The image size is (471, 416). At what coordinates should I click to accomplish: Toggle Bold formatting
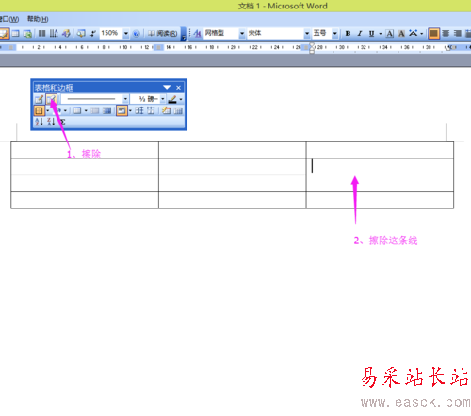[348, 33]
